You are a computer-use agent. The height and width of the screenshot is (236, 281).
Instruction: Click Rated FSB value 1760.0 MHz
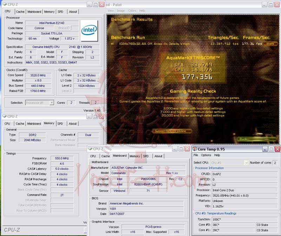tap(38, 91)
